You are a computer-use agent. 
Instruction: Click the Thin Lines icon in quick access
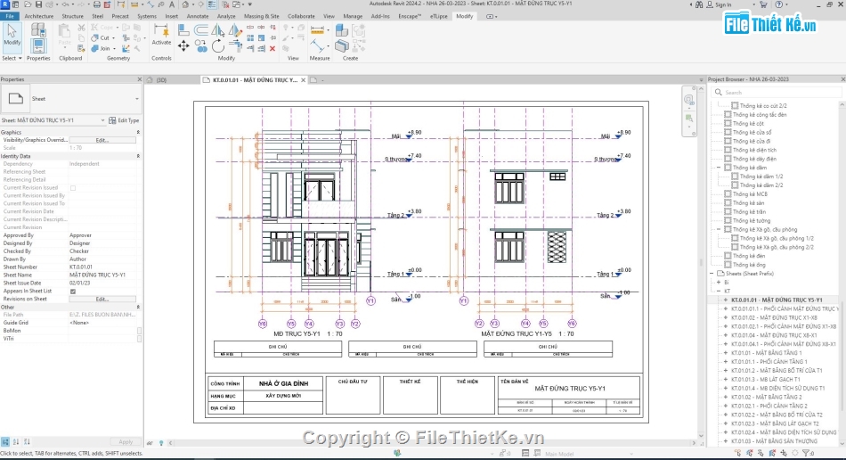click(x=212, y=4)
